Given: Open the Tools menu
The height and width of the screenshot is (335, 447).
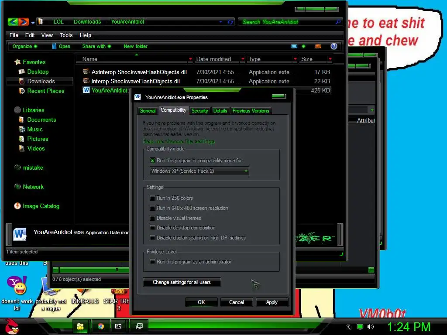Looking at the screenshot, I should click(x=66, y=35).
